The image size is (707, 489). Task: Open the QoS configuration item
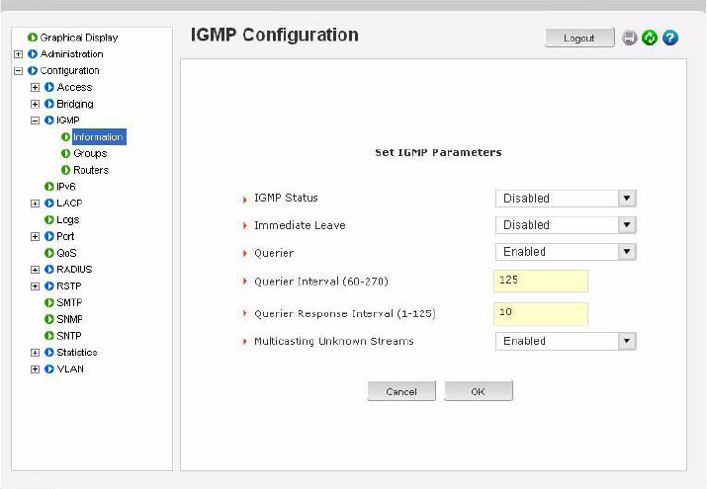point(66,253)
